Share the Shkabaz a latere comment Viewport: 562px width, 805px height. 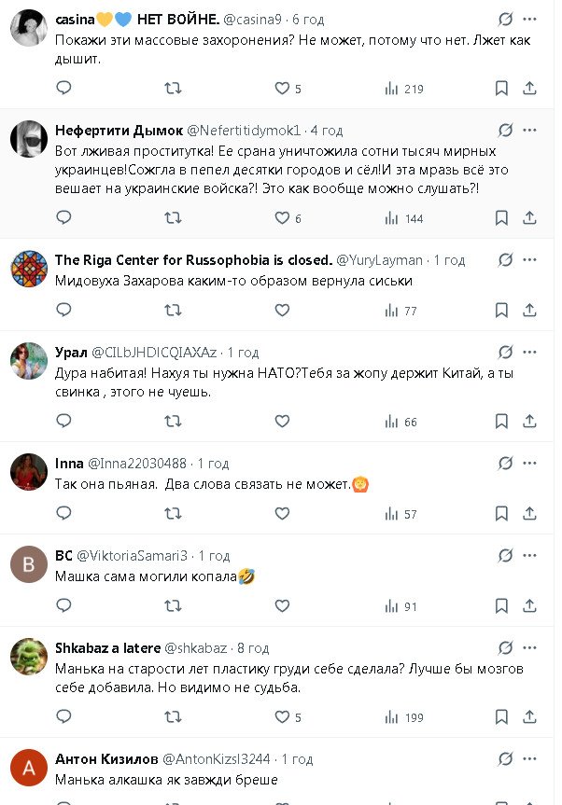point(529,717)
